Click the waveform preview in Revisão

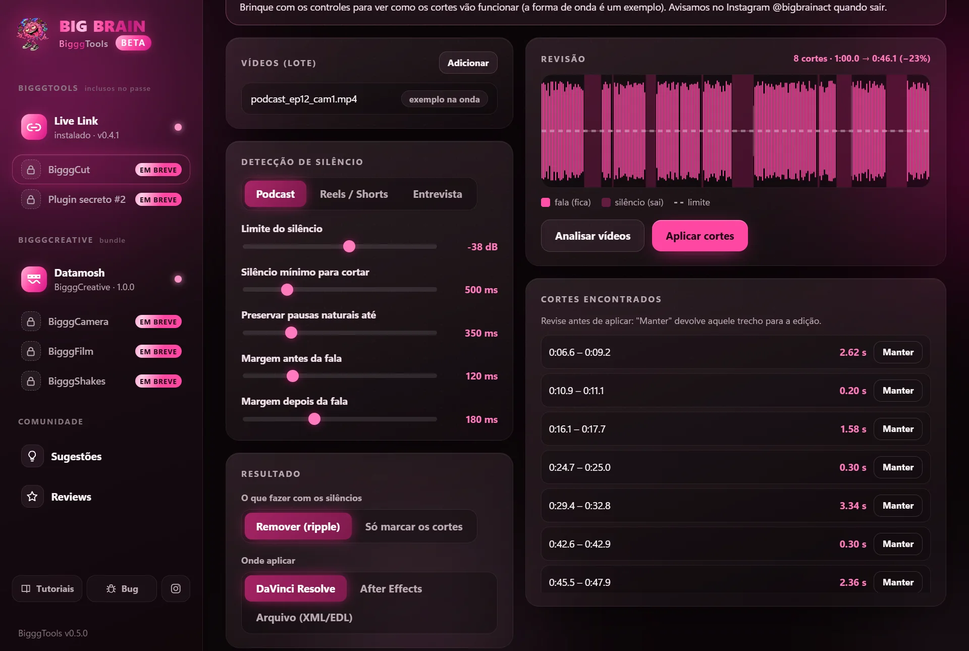[735, 131]
